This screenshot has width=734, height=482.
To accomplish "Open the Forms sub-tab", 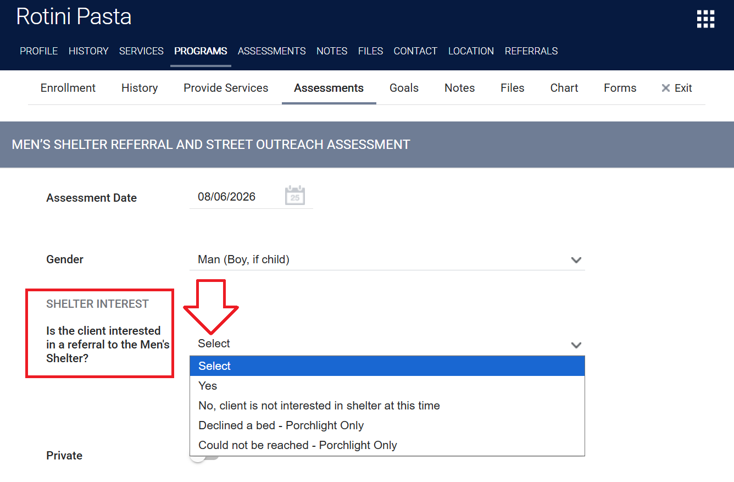I will coord(620,88).
